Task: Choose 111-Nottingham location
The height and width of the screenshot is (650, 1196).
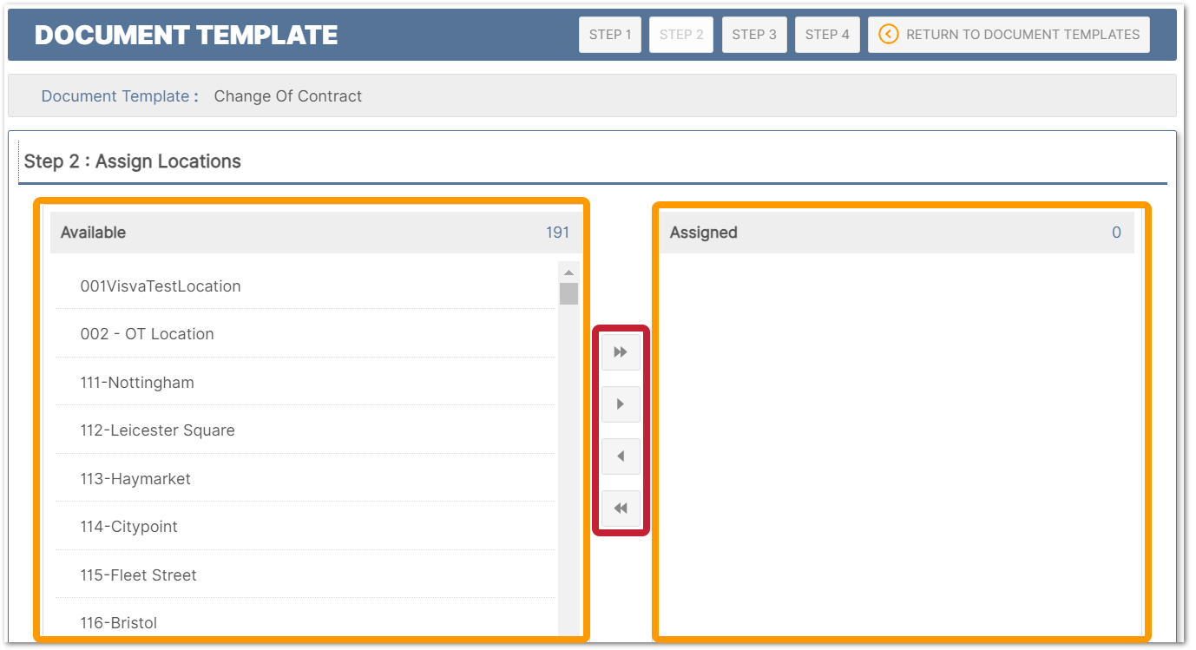Action: click(x=306, y=382)
